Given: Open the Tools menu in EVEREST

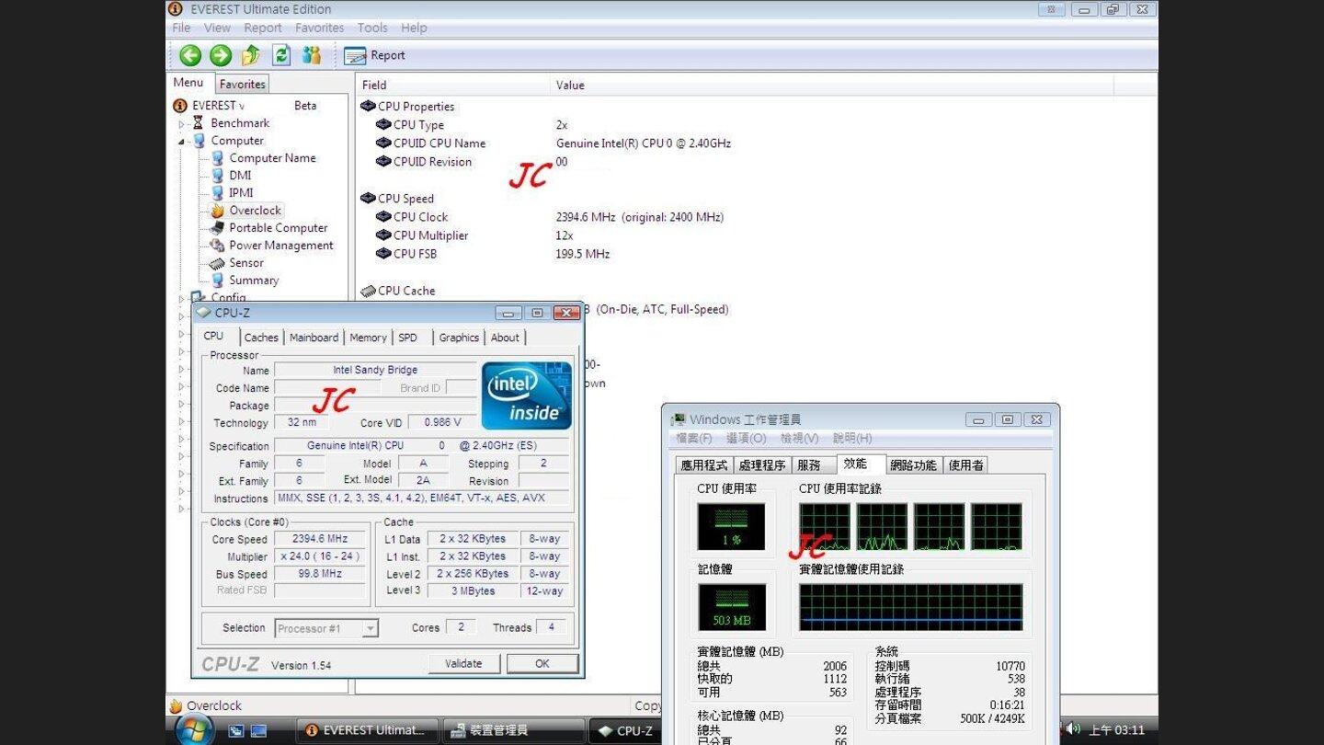Looking at the screenshot, I should (x=372, y=28).
